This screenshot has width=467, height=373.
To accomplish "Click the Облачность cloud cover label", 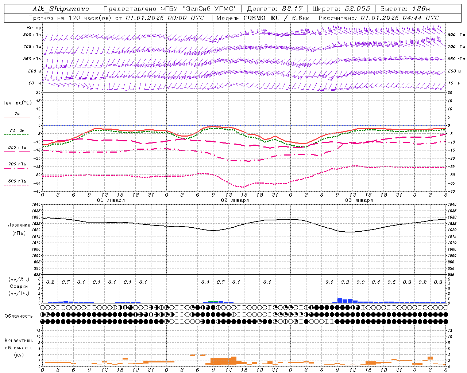I will point(19,316).
